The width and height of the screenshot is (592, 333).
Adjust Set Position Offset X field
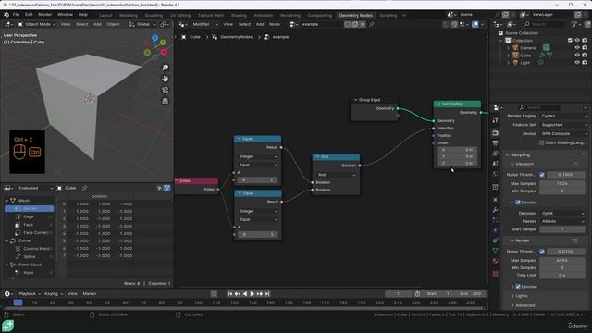(457, 150)
